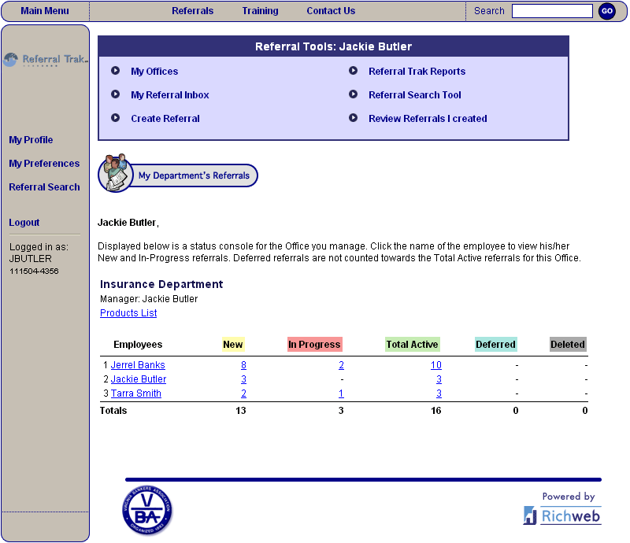Click the Totals New value 13
Screen dimensions: 630x543
(x=241, y=411)
